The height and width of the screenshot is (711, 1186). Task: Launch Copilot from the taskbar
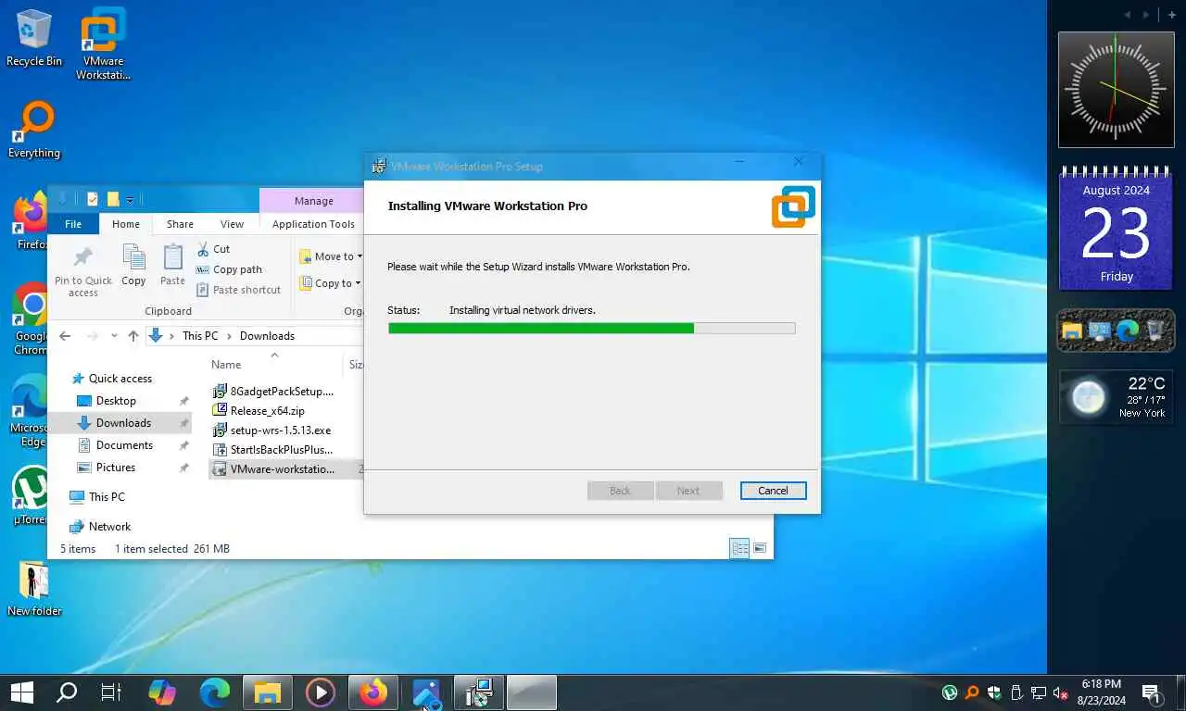pyautogui.click(x=162, y=692)
